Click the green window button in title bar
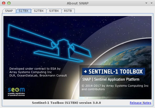Screen dimensions: 155x108 [x=9, y=3]
